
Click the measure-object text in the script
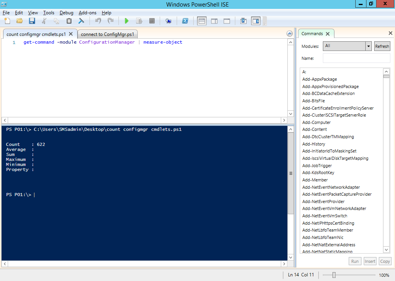pos(163,42)
